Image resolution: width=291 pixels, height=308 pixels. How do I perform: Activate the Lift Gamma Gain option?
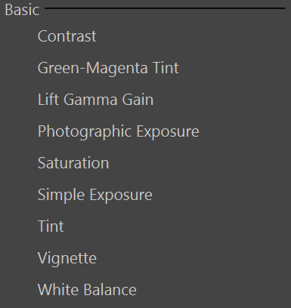click(95, 100)
